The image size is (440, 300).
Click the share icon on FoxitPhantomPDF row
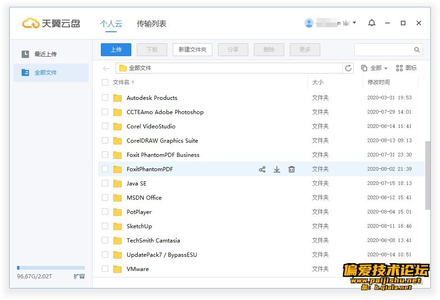click(262, 169)
